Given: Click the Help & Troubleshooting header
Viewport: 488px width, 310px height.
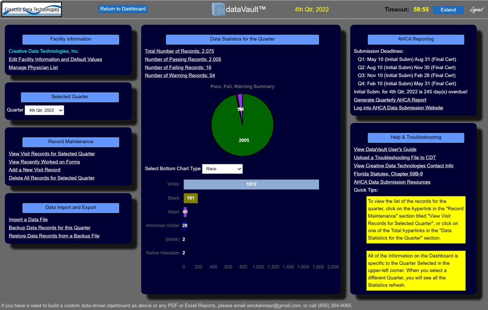Looking at the screenshot, I should [x=416, y=137].
